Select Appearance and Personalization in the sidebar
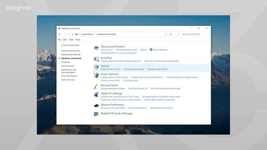The width and height of the screenshot is (267, 150). [x=69, y=71]
